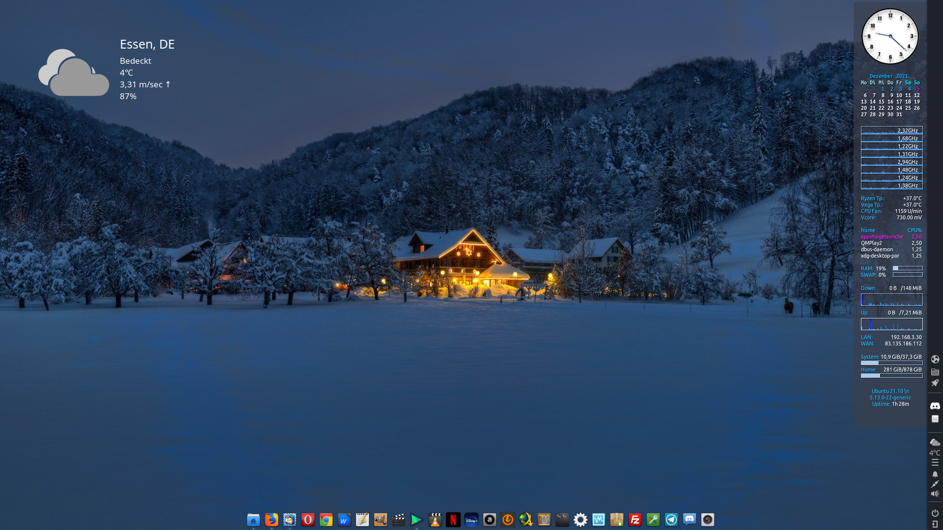Open FileZilla from the dock

[x=634, y=520]
